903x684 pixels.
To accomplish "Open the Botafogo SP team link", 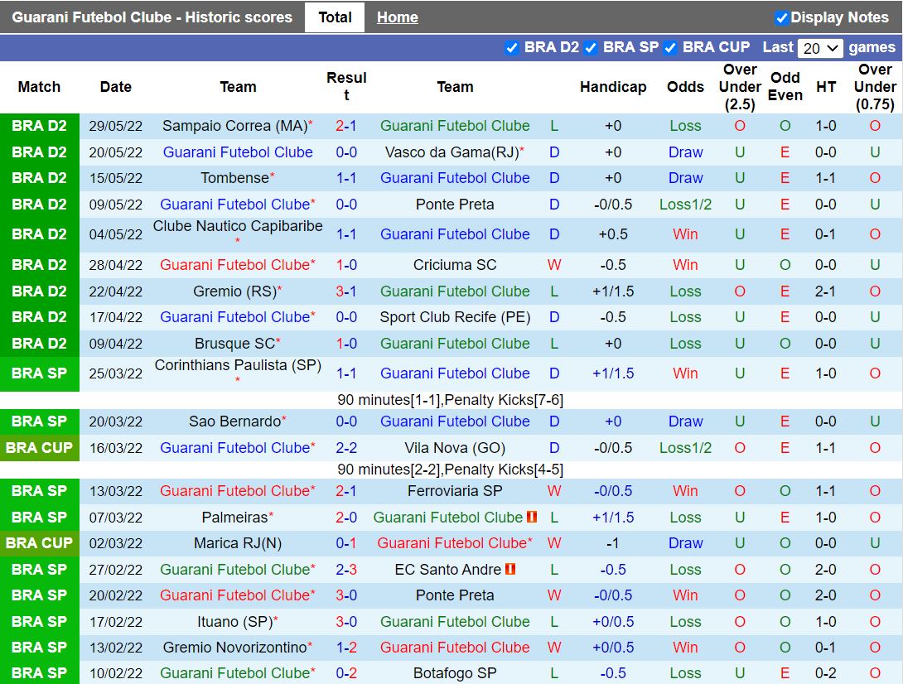I will [x=455, y=673].
